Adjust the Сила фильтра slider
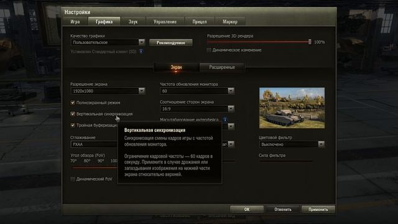The image size is (398, 224). (285, 161)
